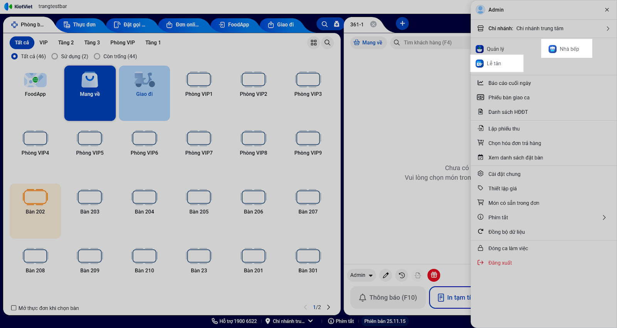The height and width of the screenshot is (328, 617).
Task: Filter tables by Tầng 3
Action: coord(92,42)
